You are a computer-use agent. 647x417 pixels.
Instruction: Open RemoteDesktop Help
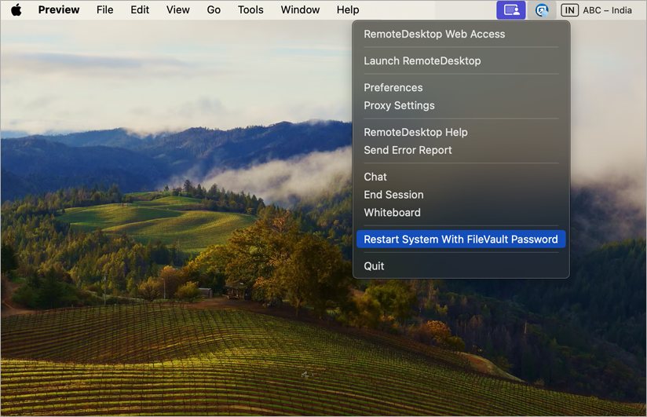415,133
